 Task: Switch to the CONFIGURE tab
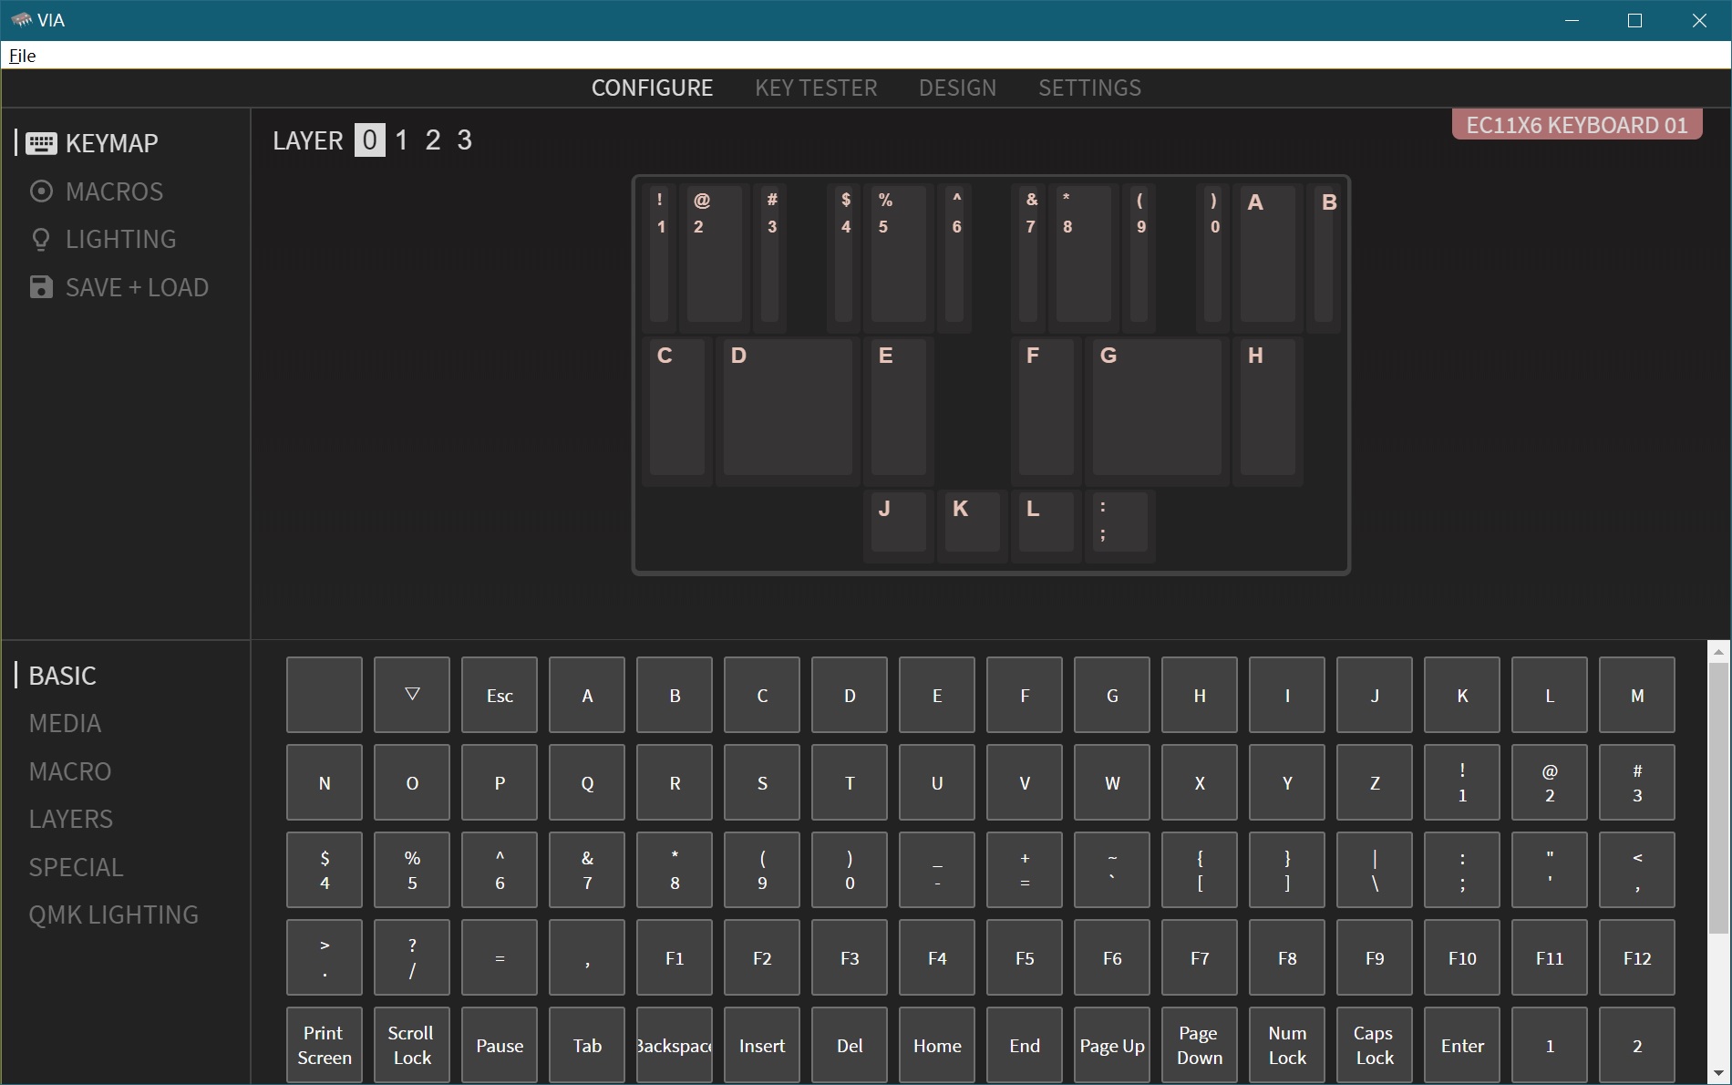pyautogui.click(x=652, y=88)
